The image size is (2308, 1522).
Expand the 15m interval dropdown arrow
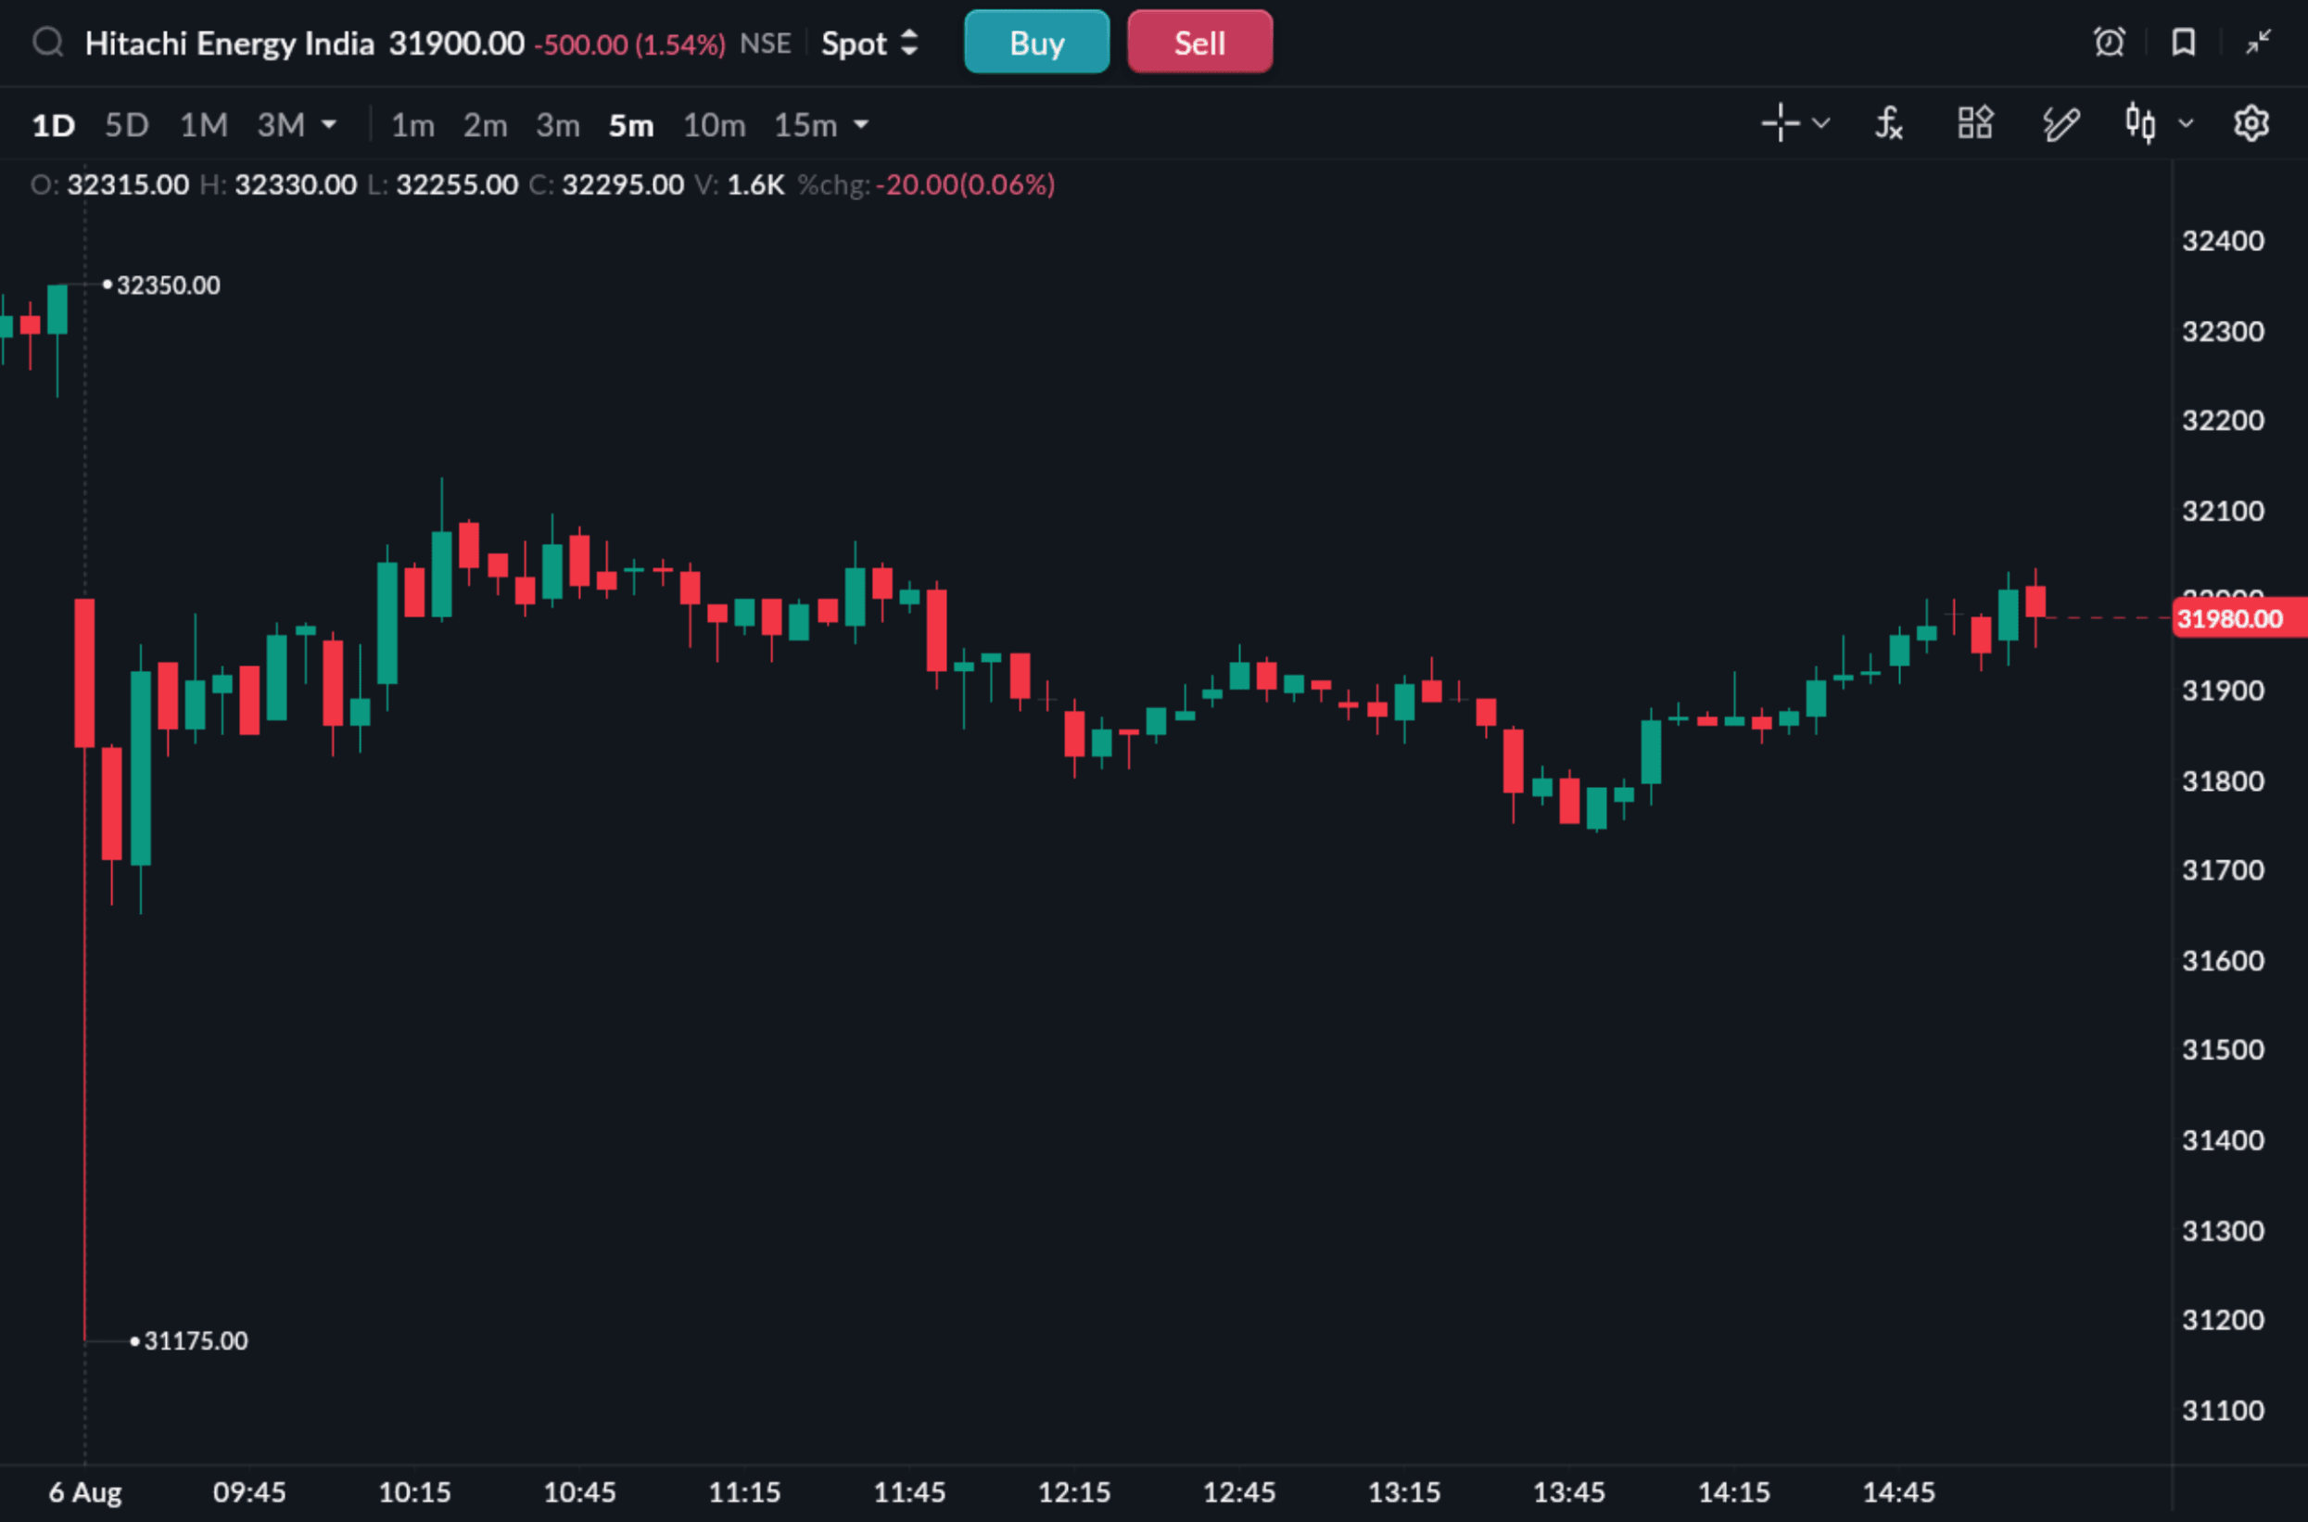coord(861,125)
